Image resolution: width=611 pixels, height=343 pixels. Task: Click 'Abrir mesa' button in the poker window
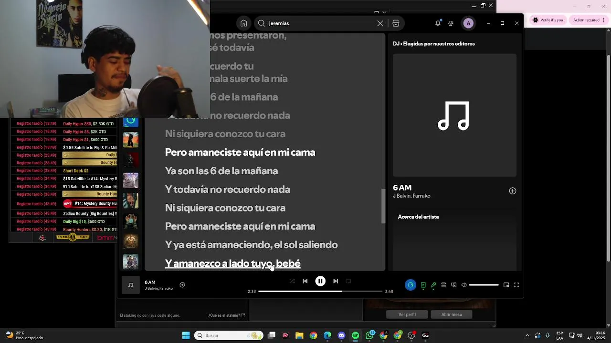click(x=452, y=314)
